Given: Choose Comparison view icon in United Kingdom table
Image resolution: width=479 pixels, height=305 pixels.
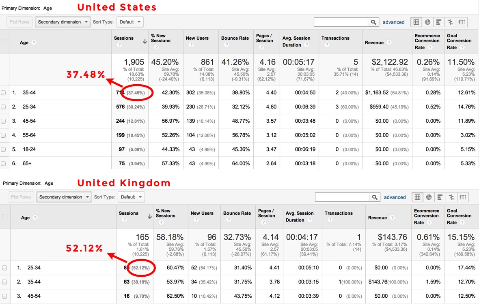Looking at the screenshot, I should (x=451, y=197).
